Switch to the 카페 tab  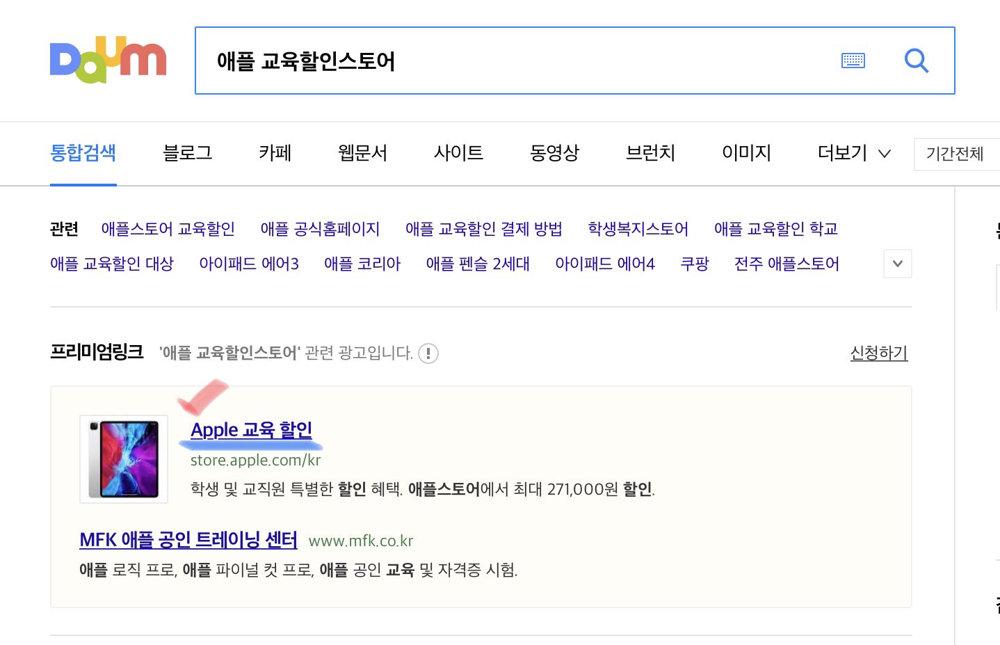[275, 152]
